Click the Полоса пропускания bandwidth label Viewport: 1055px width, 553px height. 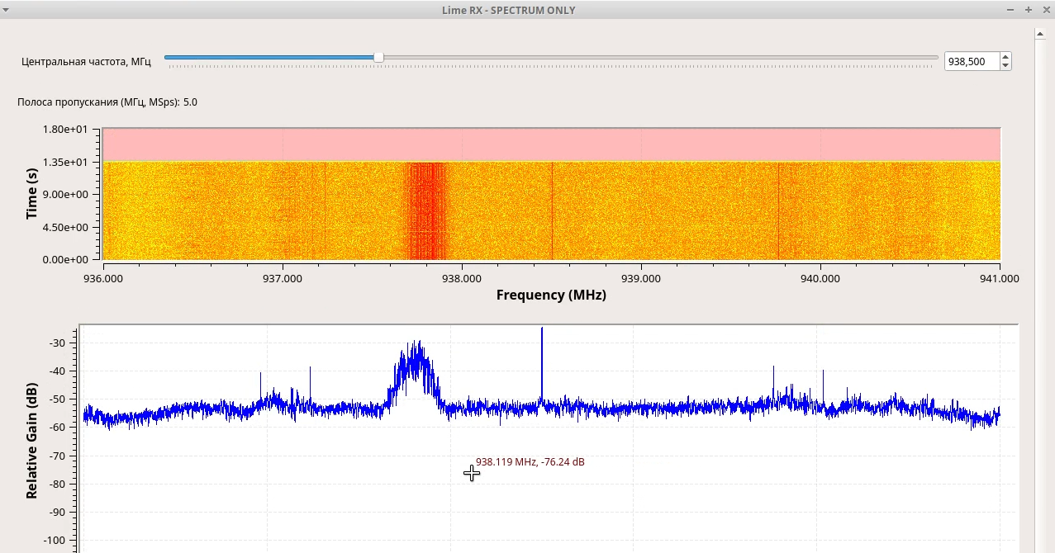[107, 102]
